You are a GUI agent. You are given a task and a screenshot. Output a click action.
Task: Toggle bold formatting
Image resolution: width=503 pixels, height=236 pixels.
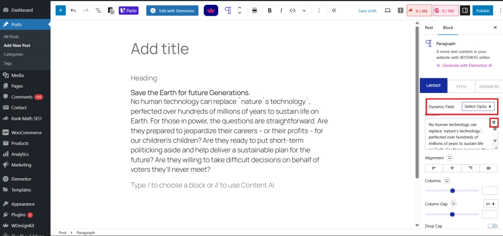[x=270, y=11]
